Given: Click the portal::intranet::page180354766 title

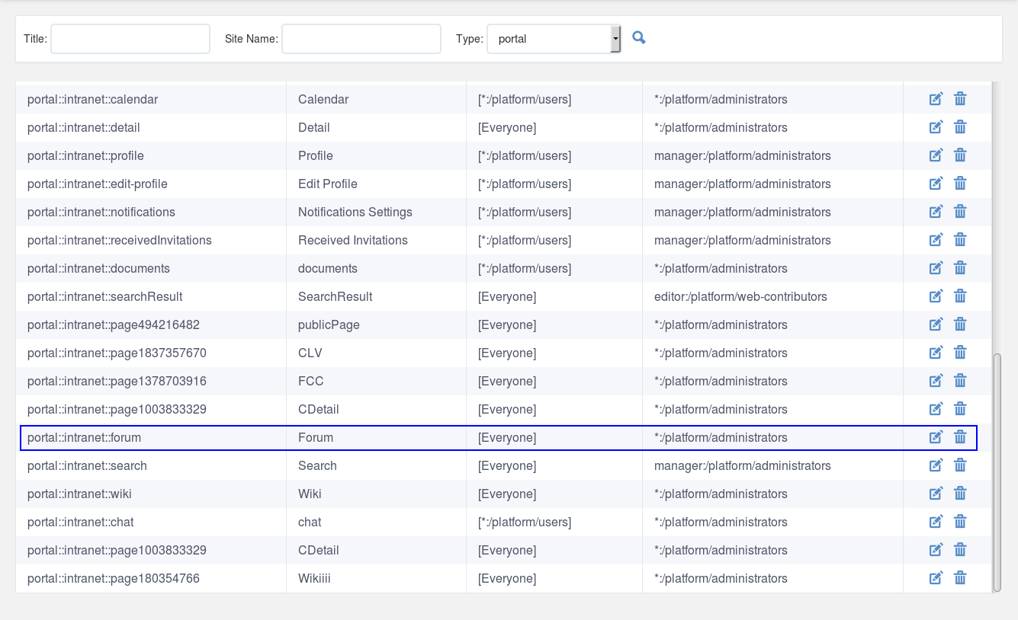Looking at the screenshot, I should (114, 578).
